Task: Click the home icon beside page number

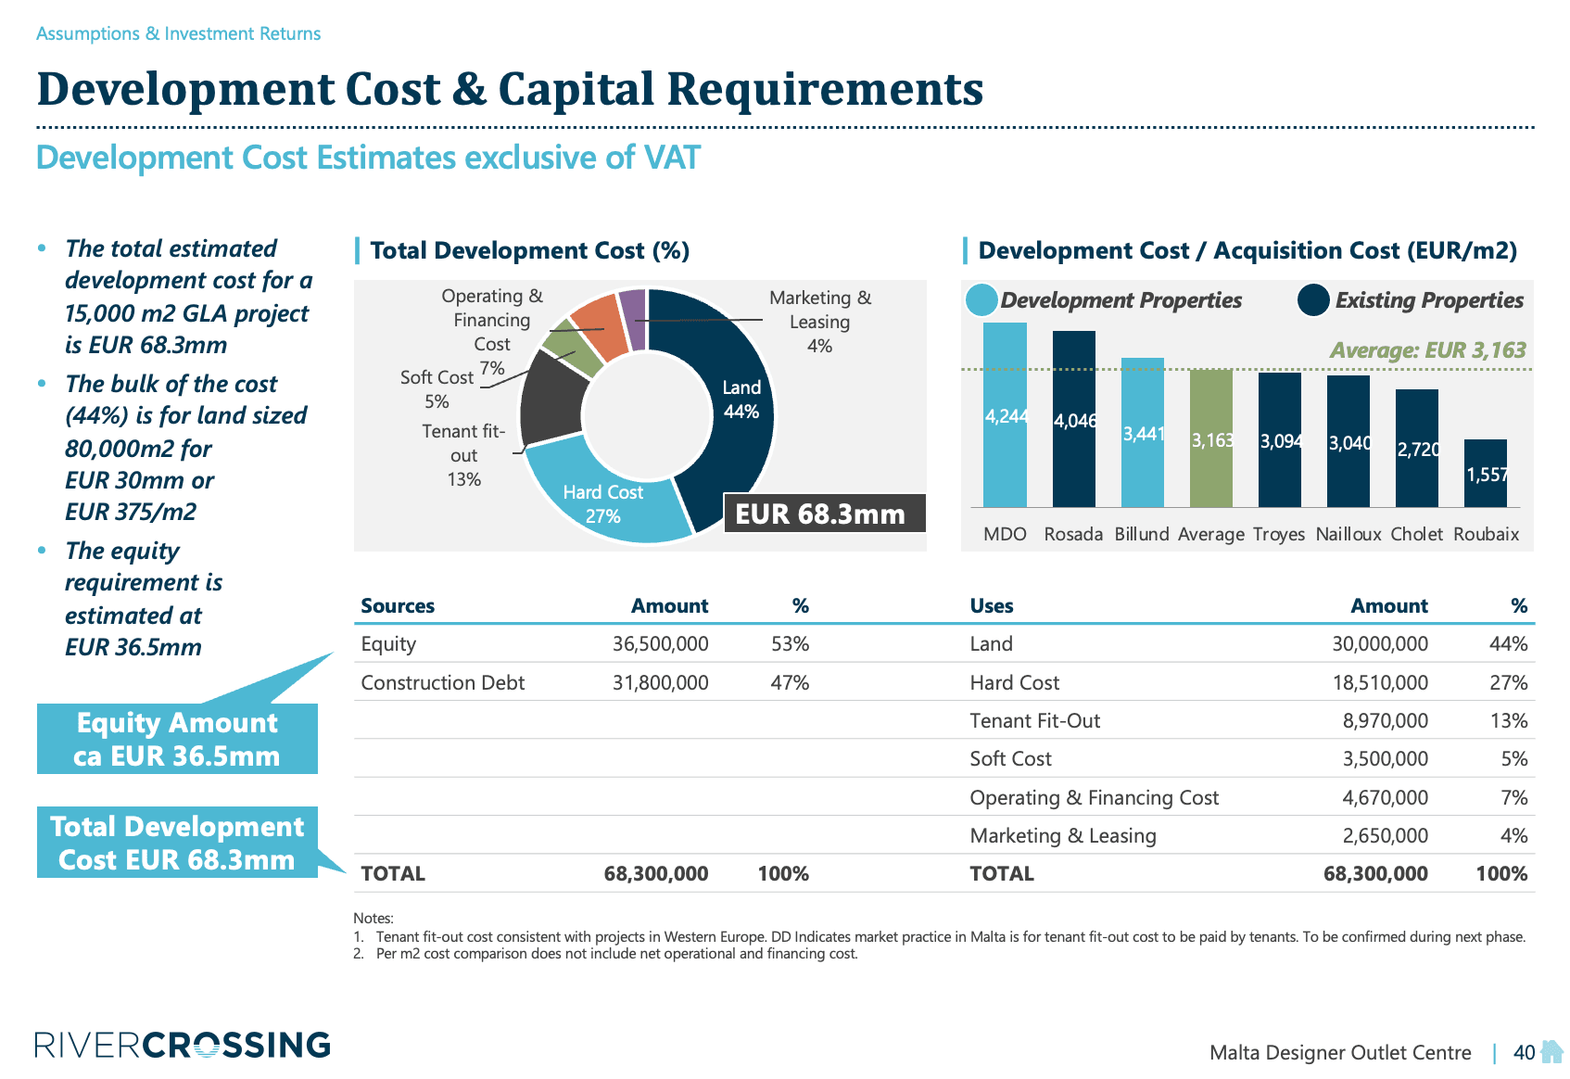Action: coord(1551,1051)
